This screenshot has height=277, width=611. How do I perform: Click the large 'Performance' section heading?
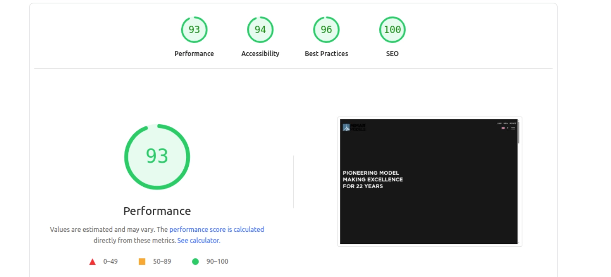coord(157,211)
